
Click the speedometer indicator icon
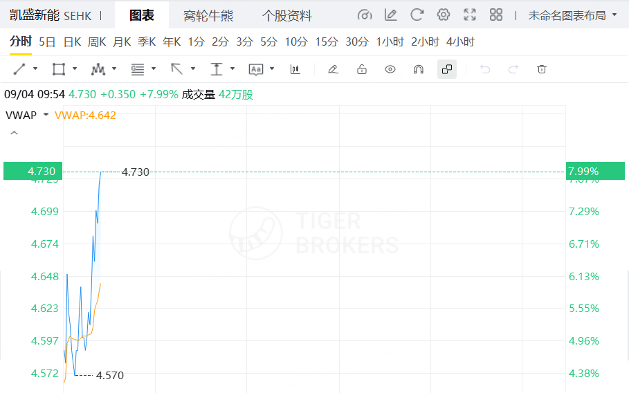[364, 15]
